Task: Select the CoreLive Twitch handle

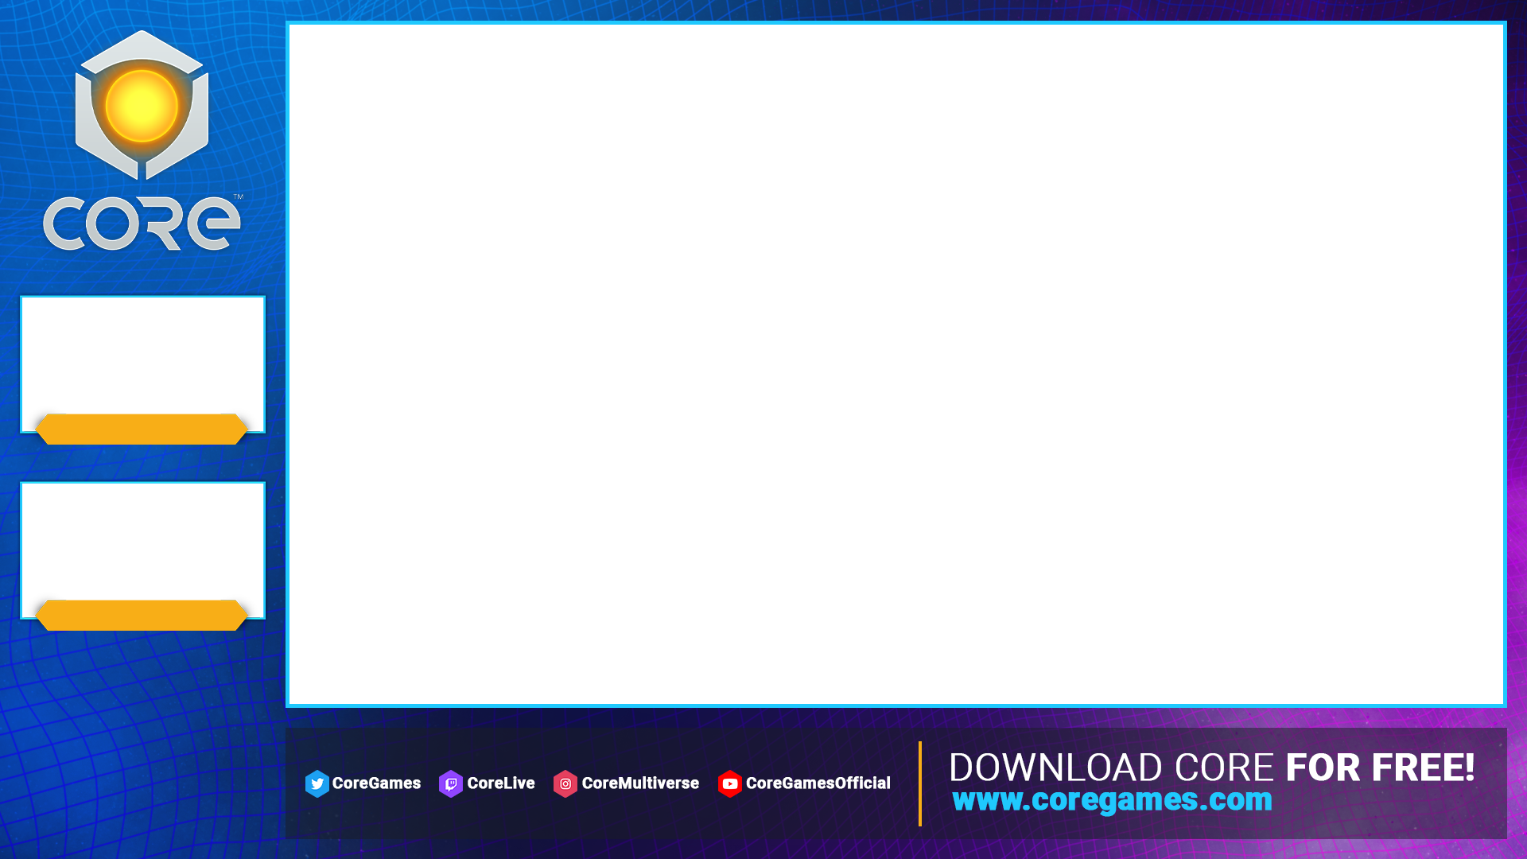Action: pos(501,783)
